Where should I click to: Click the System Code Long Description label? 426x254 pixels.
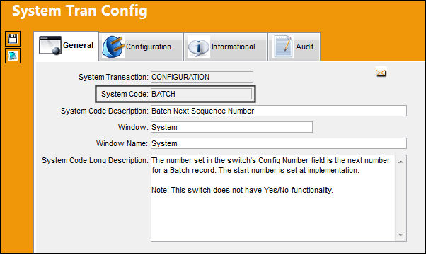coord(95,160)
